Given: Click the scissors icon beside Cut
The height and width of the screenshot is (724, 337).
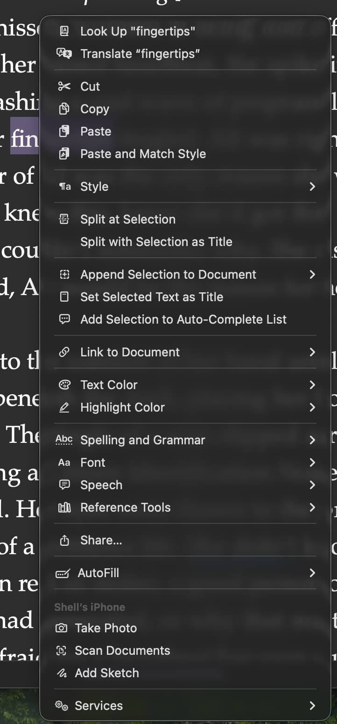Looking at the screenshot, I should [x=64, y=87].
